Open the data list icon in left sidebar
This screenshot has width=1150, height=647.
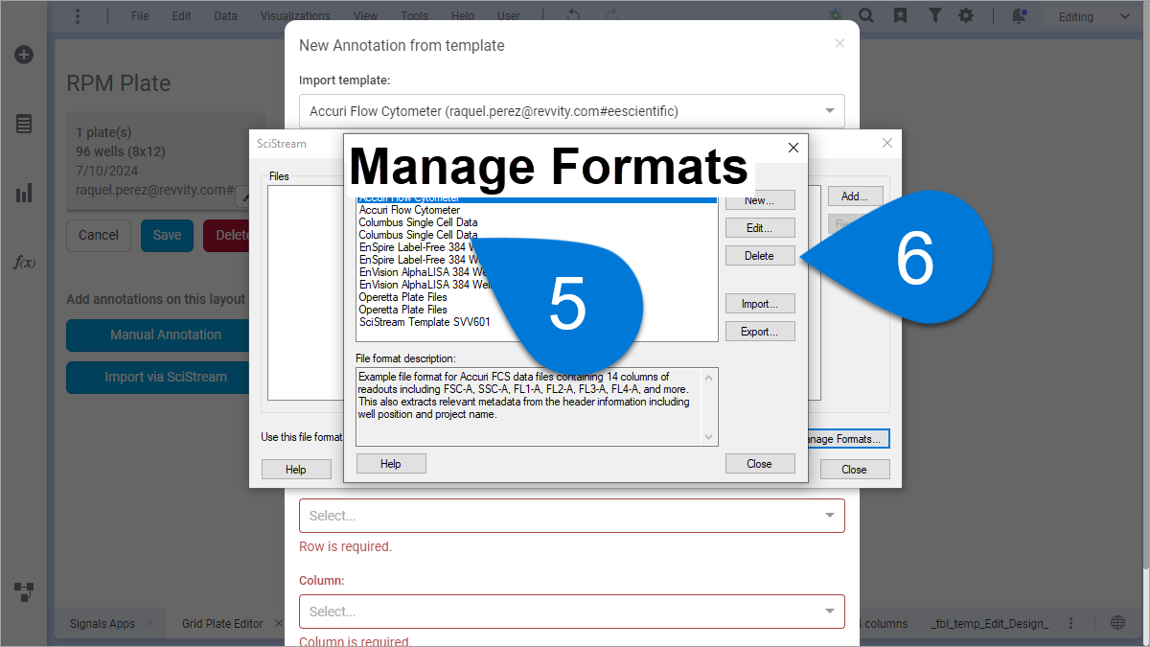tap(24, 124)
